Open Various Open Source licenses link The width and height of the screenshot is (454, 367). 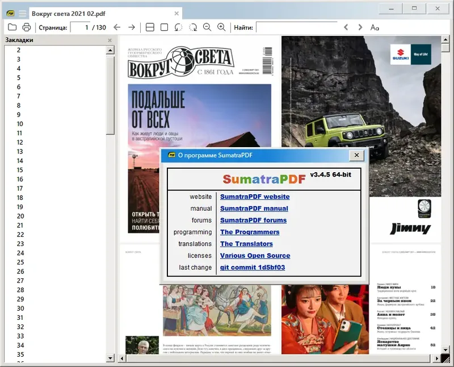(x=255, y=256)
